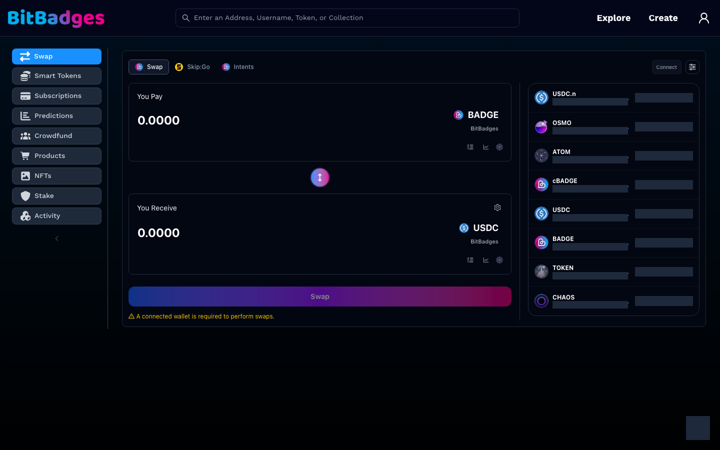This screenshot has width=720, height=450.
Task: Click the USDC logo in You Receive
Action: point(464,228)
